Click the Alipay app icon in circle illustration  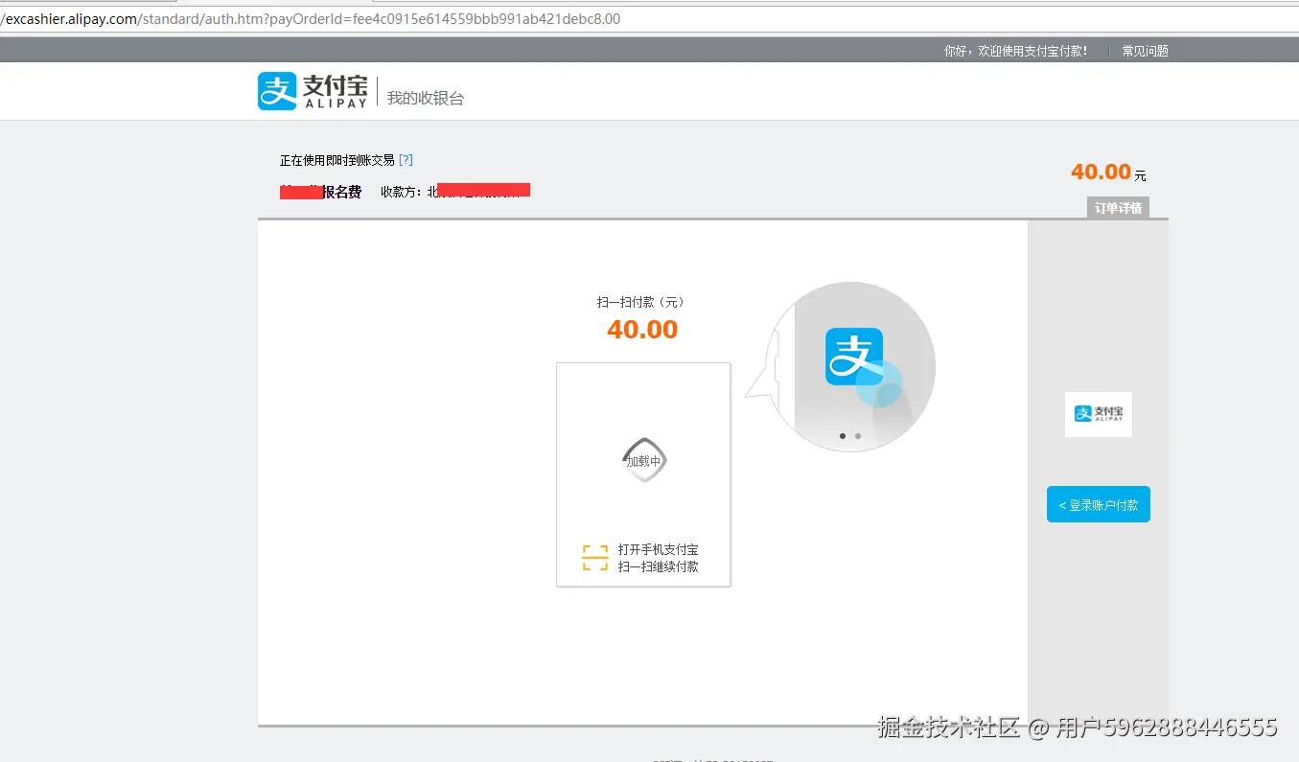854,357
